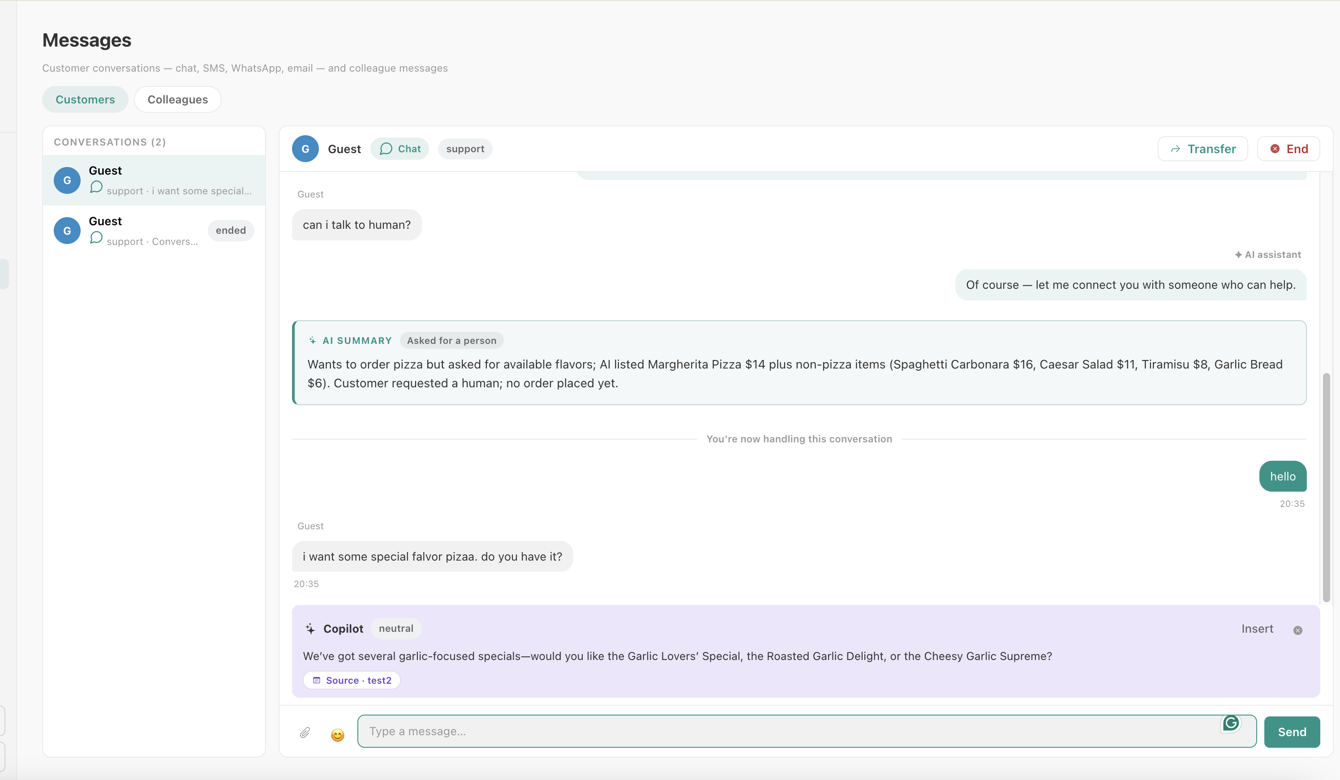
Task: End the current conversation
Action: point(1288,149)
